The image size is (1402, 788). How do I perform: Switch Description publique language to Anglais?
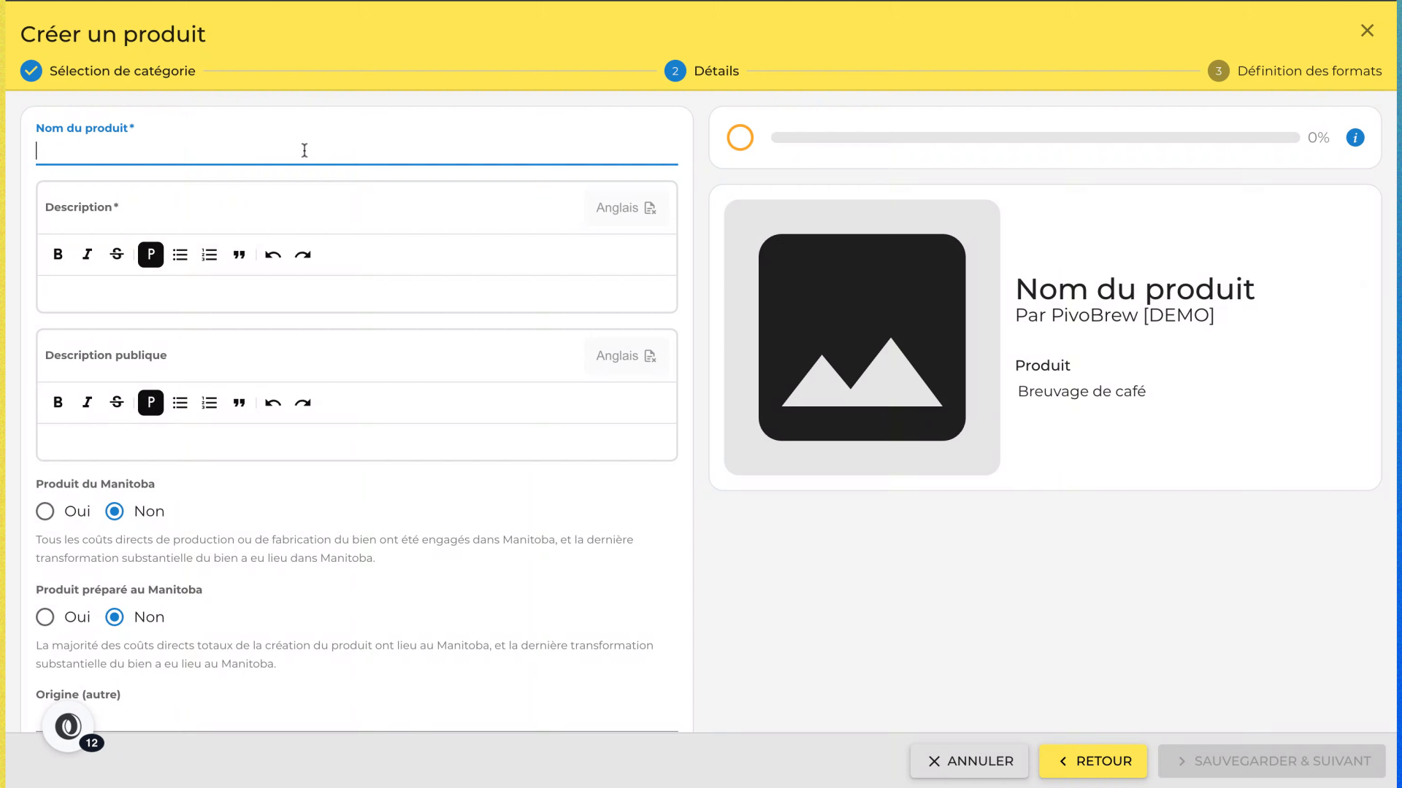tap(626, 356)
